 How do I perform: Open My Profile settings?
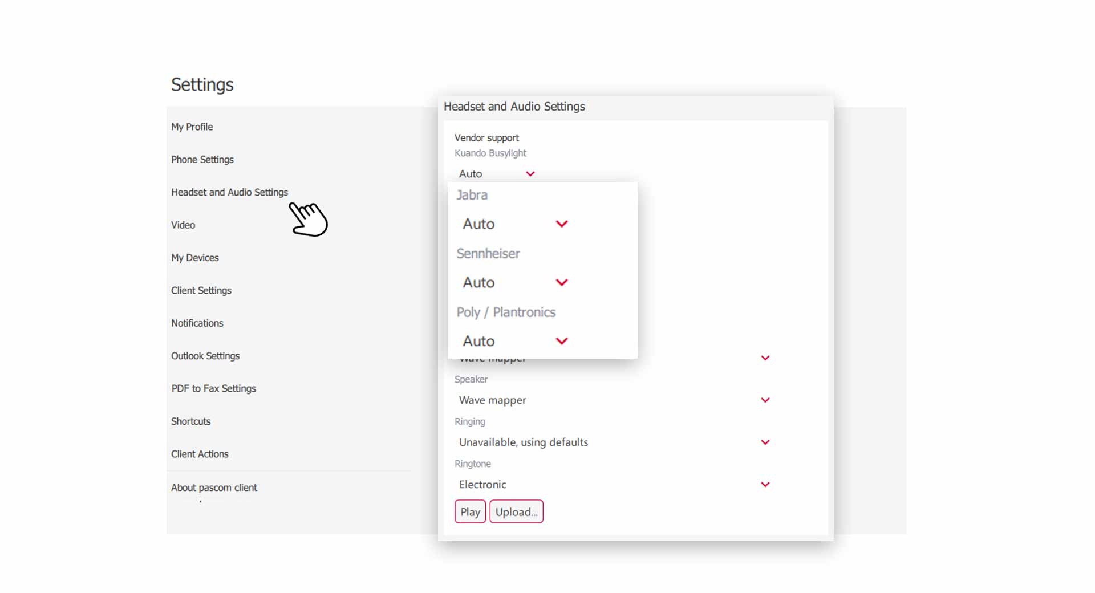192,127
